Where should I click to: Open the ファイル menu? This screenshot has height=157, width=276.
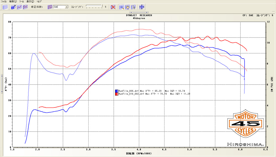[x=4, y=2]
